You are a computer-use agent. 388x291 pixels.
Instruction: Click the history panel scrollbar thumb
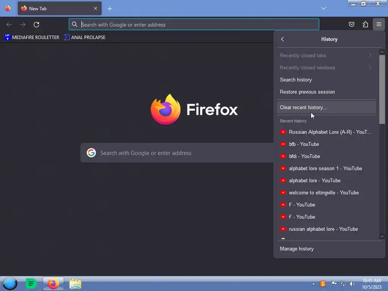[x=382, y=89]
